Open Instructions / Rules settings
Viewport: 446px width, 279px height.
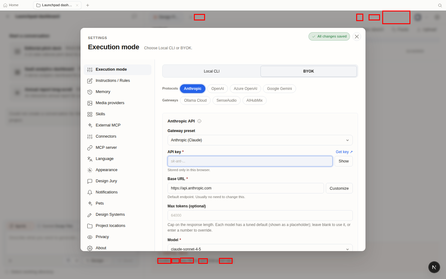pos(117,81)
